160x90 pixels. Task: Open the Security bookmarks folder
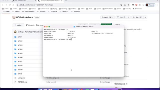(127, 9)
